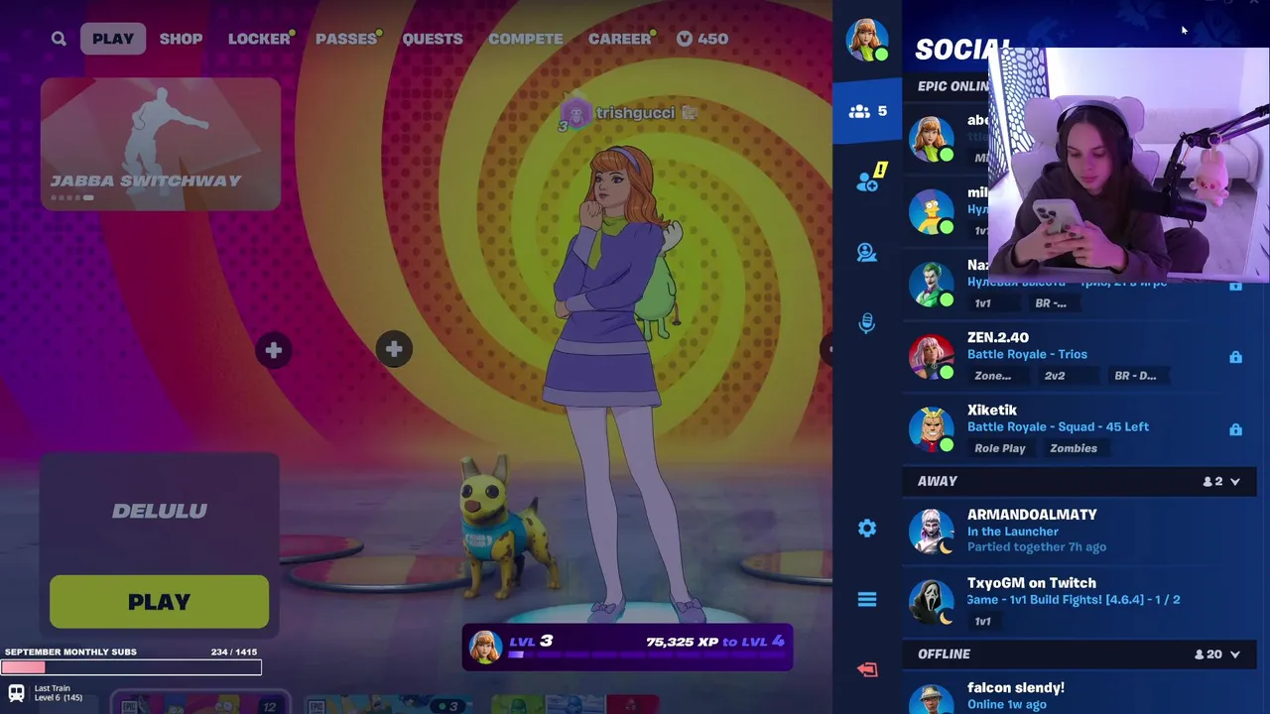Click the Last Train Level 6 label
Screen dimensions: 1270x714
59,693
